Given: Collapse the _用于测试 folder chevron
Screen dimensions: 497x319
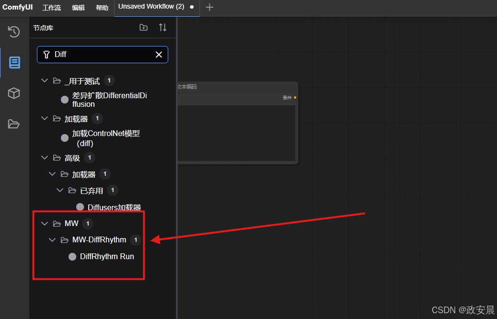Looking at the screenshot, I should (45, 81).
